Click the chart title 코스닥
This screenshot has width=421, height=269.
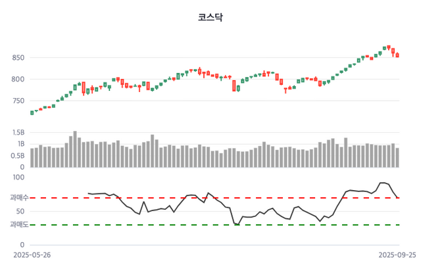tap(210, 18)
